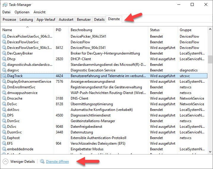Switch to the Autostart tab
The height and width of the screenshot is (169, 213).
coord(66,20)
